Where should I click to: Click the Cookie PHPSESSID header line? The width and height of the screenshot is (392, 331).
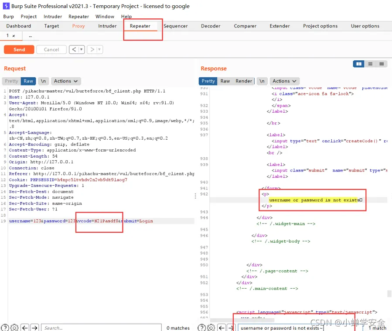(x=68, y=179)
